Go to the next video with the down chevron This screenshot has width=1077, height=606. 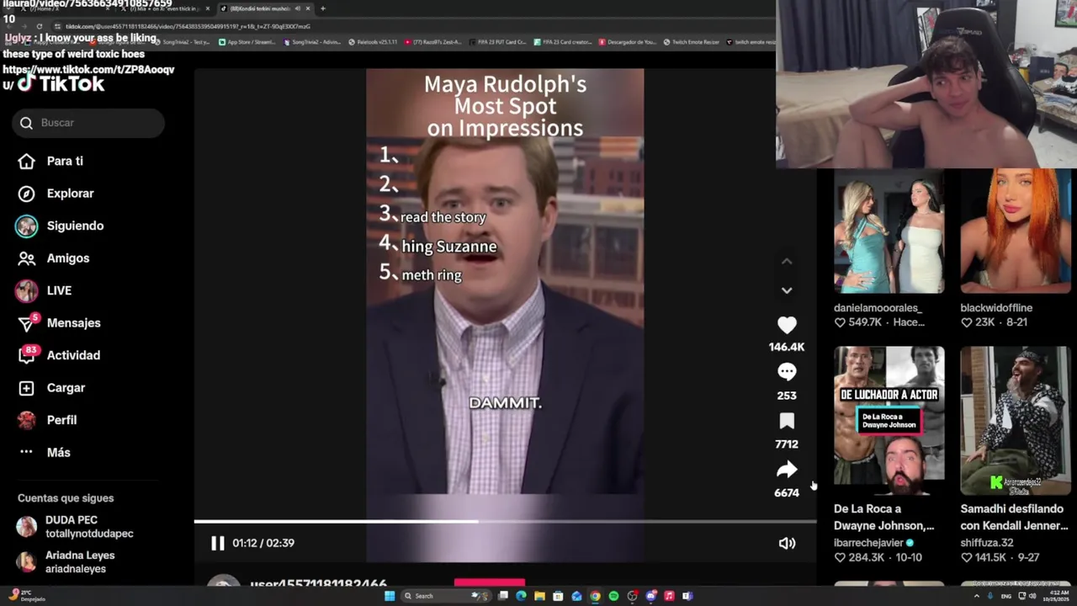[787, 290]
